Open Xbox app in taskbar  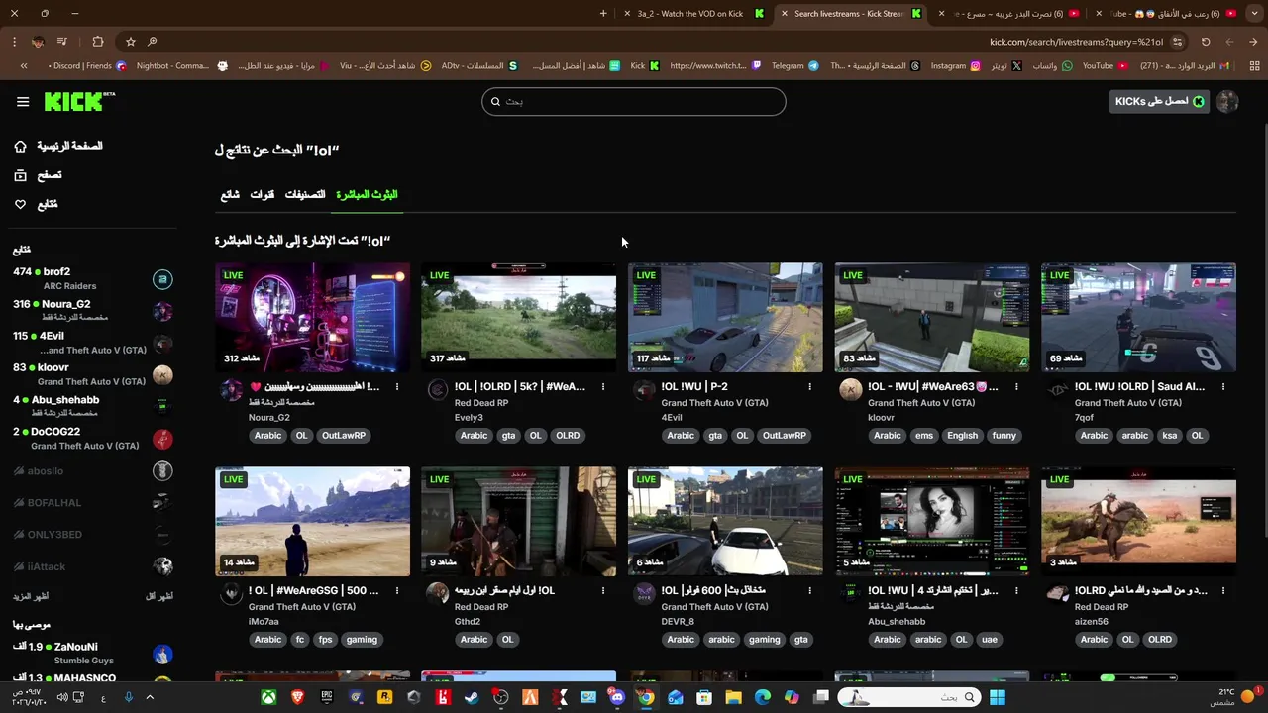(268, 697)
